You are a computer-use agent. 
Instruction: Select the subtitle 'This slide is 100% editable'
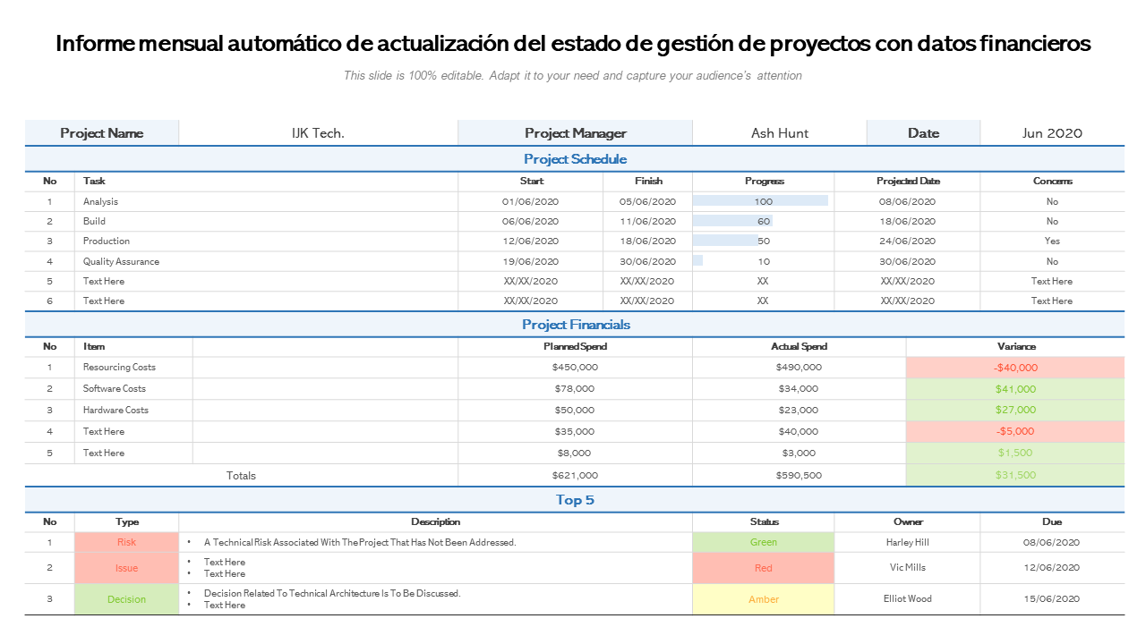(573, 76)
